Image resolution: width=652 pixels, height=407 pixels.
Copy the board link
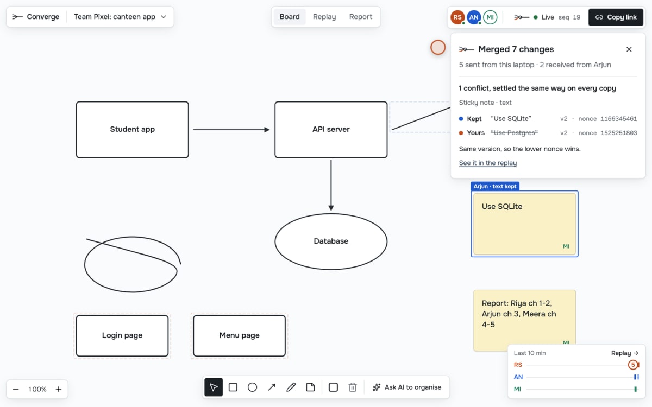(616, 17)
